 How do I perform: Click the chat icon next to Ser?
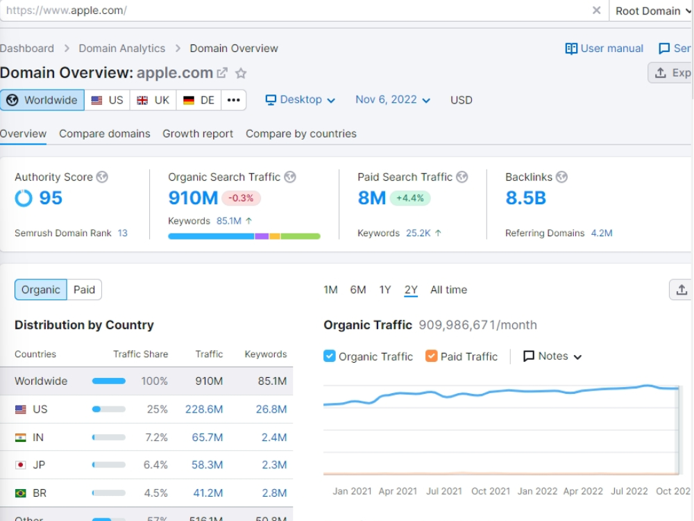click(x=664, y=49)
